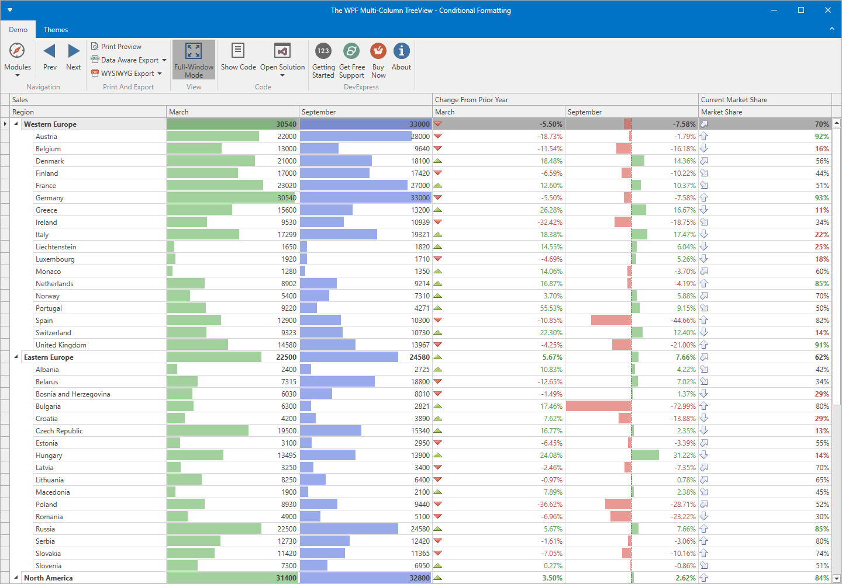Viewport: 842px width, 584px height.
Task: Click the Open Solution icon
Action: pos(282,51)
